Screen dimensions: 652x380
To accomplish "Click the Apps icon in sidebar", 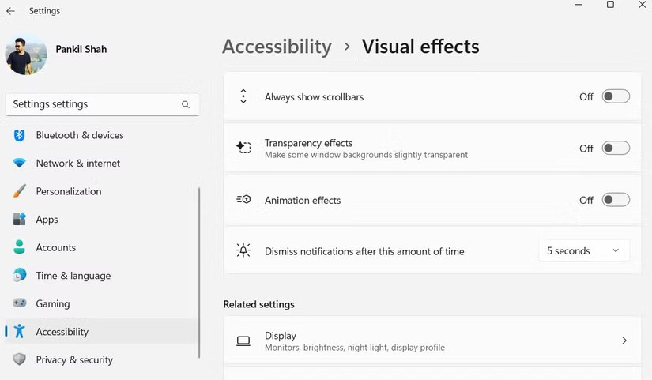I will [20, 220].
